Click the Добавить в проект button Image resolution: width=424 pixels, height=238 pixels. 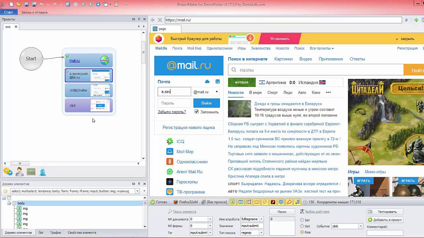385,220
